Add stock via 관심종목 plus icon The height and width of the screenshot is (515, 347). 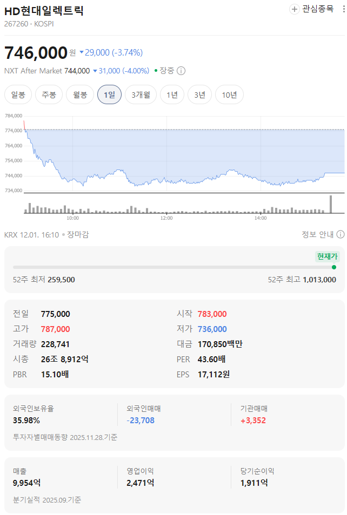[294, 9]
